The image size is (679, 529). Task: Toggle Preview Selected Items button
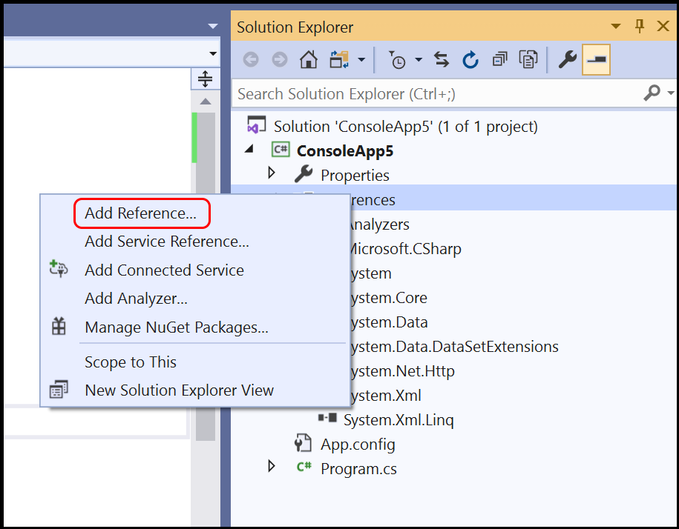596,59
